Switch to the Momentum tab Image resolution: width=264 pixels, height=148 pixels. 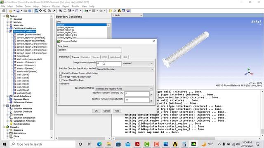(64, 57)
